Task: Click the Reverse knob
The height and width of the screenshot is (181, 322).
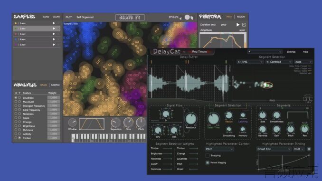Action: (x=263, y=129)
